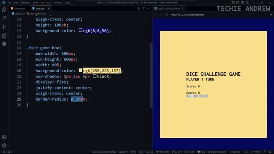Click the browser preview forward arrow
274x154 pixels.
coord(161,15)
